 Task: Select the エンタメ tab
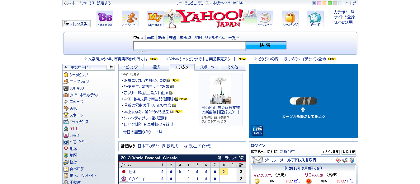[x=182, y=67]
